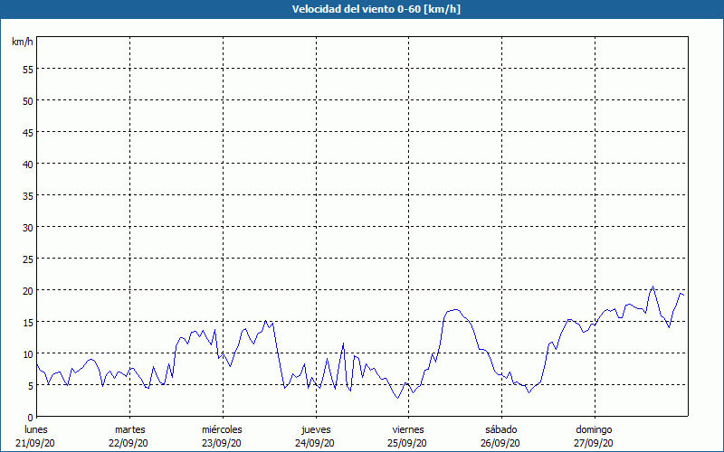Screen dimensions: 724x452
Task: Select the 'martes' day label
Action: pos(129,429)
